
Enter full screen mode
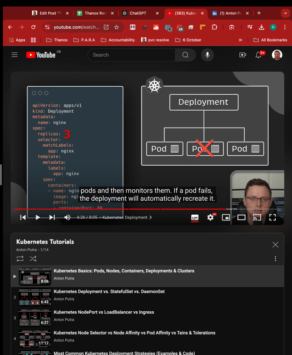click(x=273, y=217)
